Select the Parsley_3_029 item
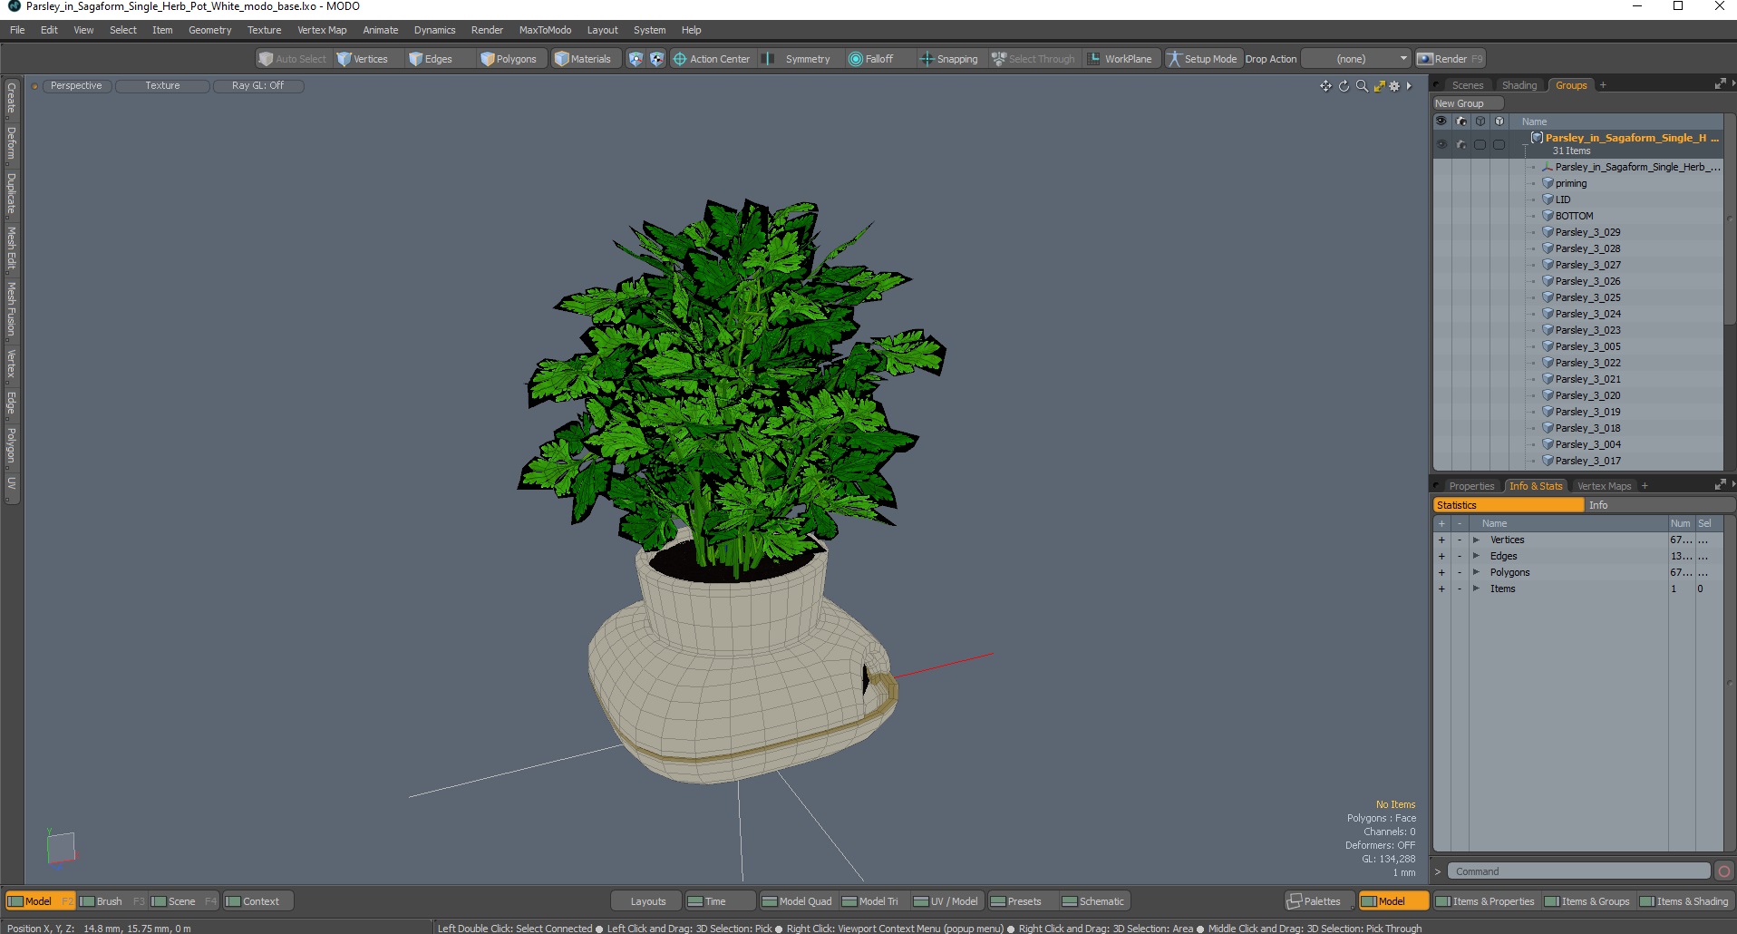The width and height of the screenshot is (1737, 934). pos(1587,232)
